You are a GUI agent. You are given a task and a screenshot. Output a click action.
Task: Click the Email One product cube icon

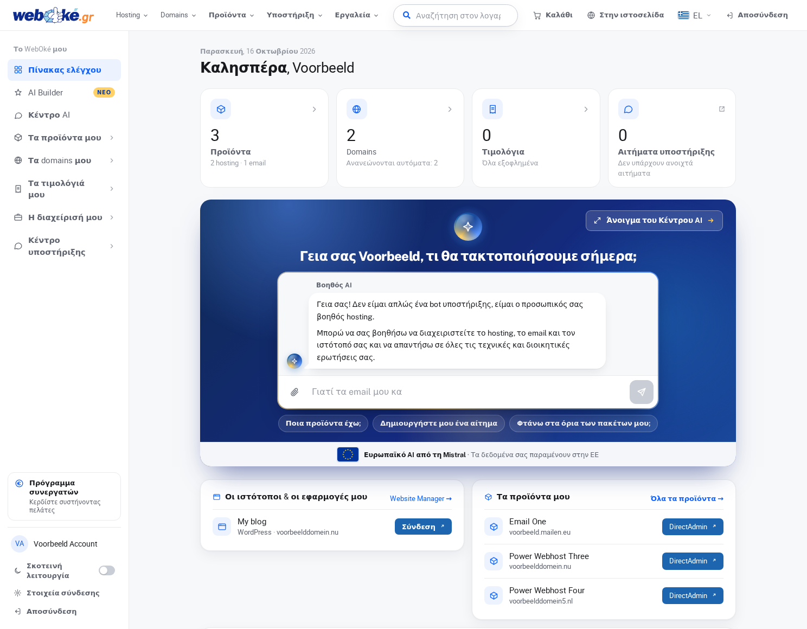(494, 527)
